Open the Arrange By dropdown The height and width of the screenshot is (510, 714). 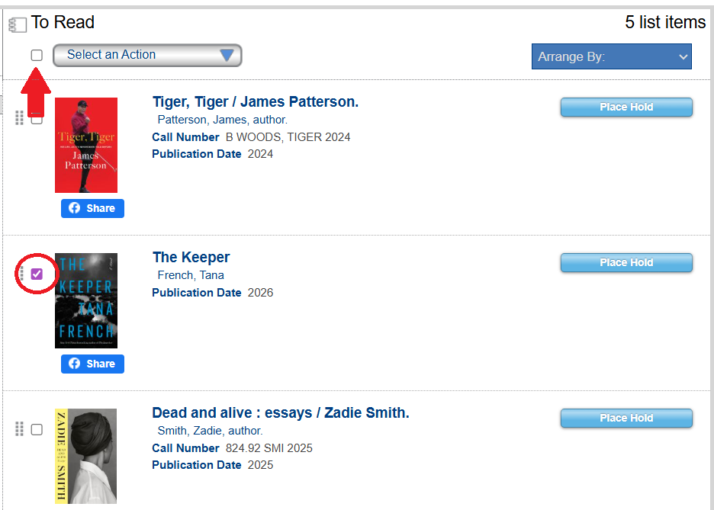(x=611, y=56)
